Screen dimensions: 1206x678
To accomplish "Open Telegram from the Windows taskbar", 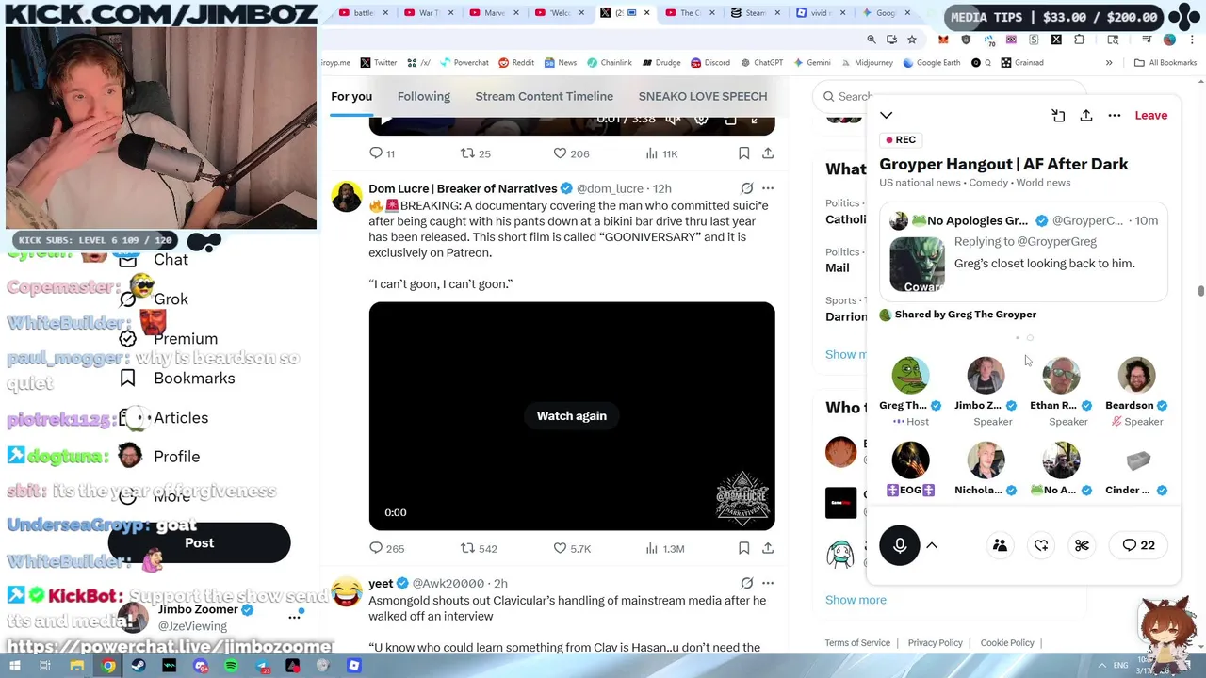I will 262,666.
